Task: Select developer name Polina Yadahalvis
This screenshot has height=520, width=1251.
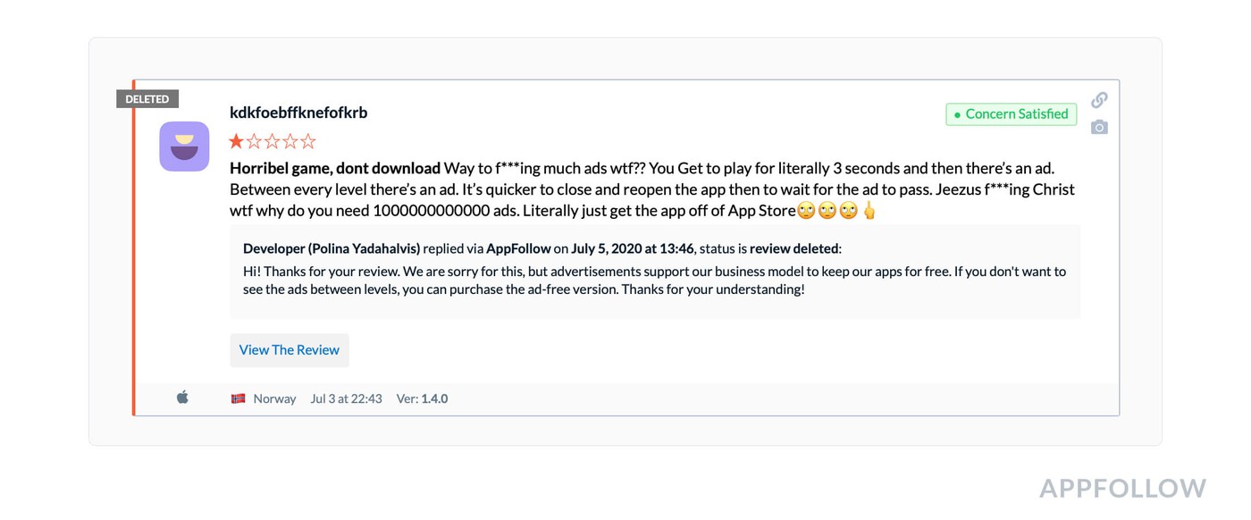Action: click(x=365, y=248)
